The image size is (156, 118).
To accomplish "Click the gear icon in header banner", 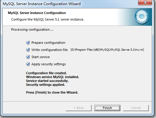I will (x=142, y=17).
